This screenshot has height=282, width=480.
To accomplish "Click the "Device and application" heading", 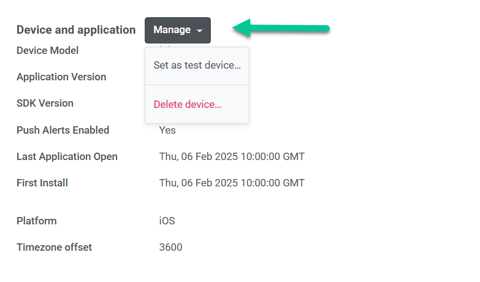I will point(76,30).
